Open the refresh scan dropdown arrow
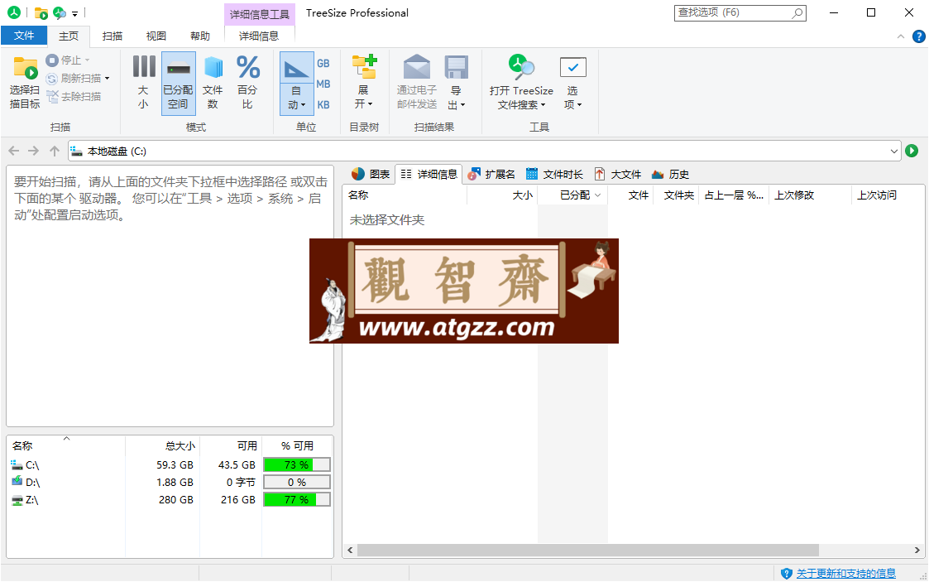This screenshot has width=929, height=582. pyautogui.click(x=108, y=78)
